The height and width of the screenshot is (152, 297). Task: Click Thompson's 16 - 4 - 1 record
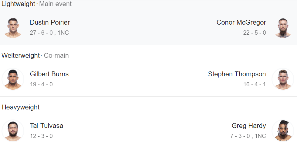(x=255, y=84)
